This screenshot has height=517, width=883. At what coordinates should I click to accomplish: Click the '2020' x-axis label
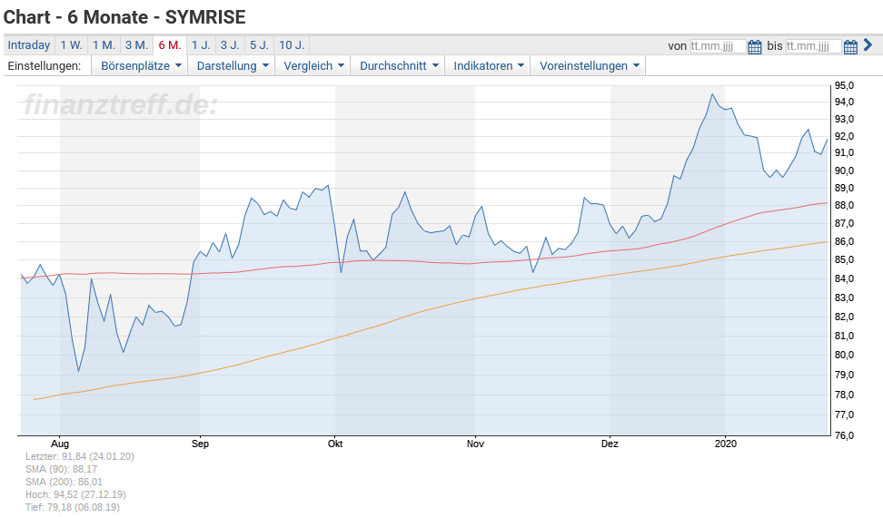pyautogui.click(x=725, y=444)
